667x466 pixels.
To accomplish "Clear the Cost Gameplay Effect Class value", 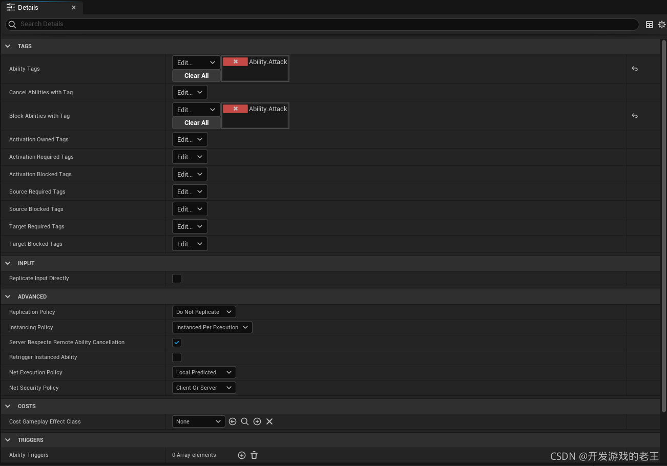I will pyautogui.click(x=269, y=421).
